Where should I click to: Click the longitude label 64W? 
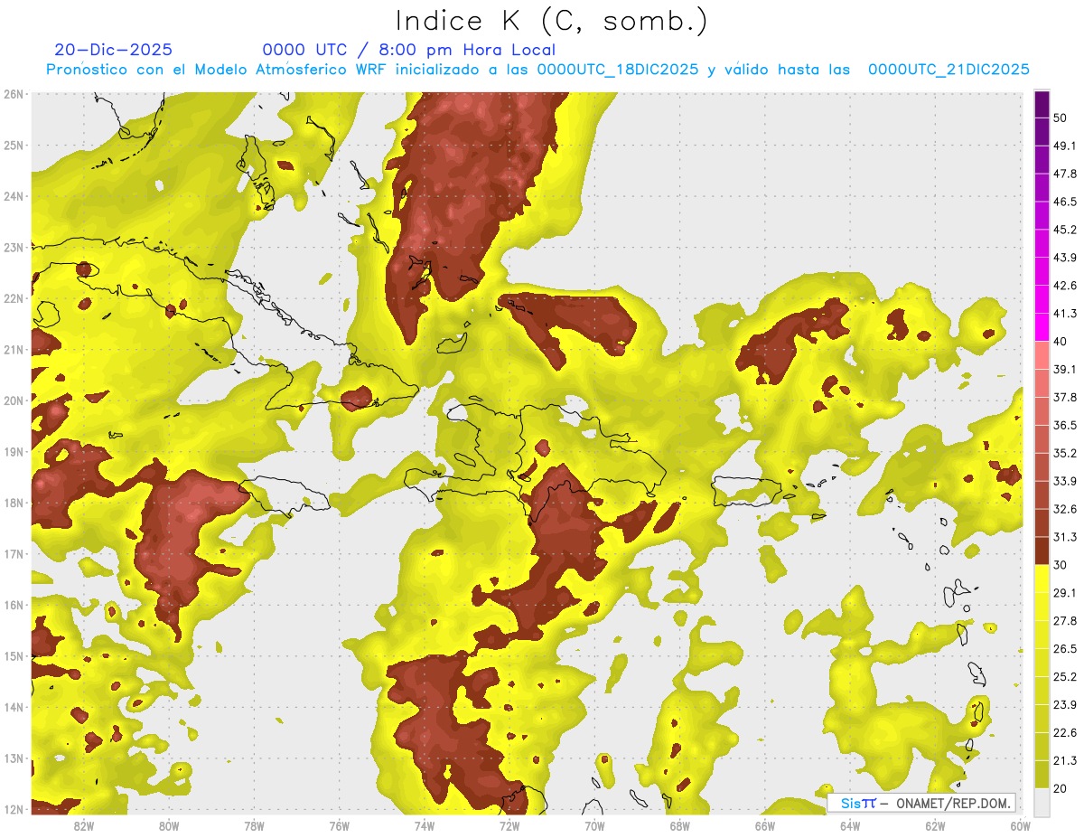point(849,825)
